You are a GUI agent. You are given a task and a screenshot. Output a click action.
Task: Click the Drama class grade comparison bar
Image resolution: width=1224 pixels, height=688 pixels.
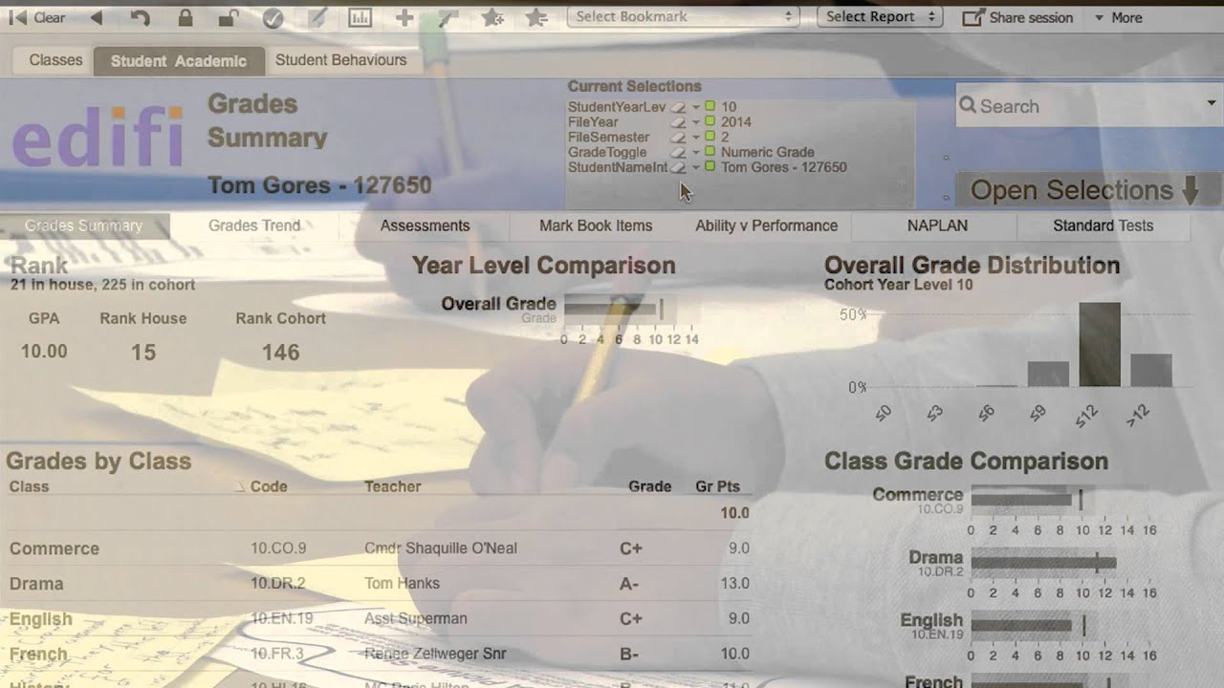1043,563
